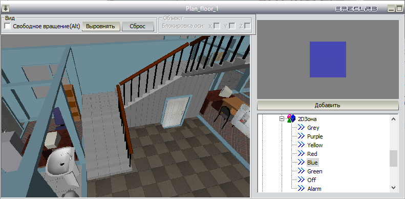Click the tree list scroll down arrow
Image resolution: width=405 pixels, height=199 pixels.
coord(393,188)
